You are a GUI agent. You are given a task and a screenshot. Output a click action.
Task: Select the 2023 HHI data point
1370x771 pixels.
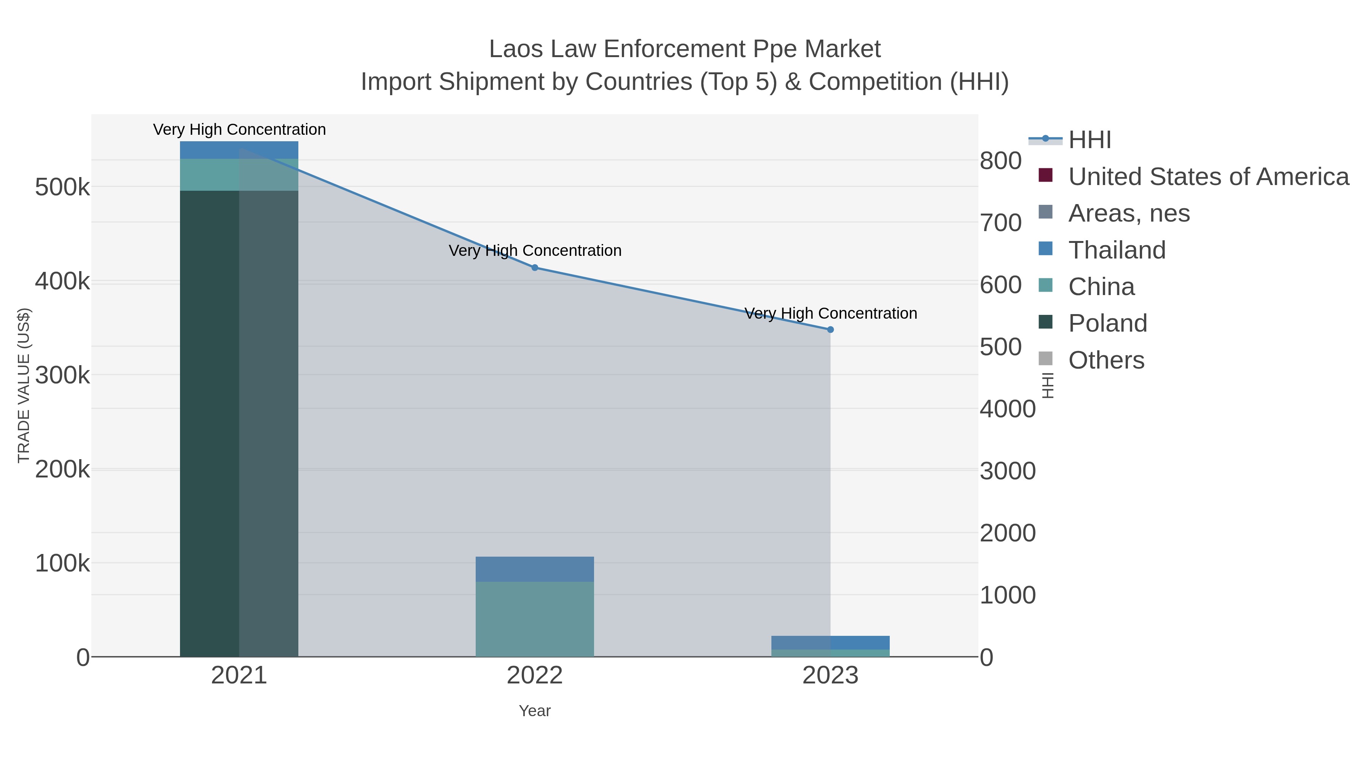point(831,330)
